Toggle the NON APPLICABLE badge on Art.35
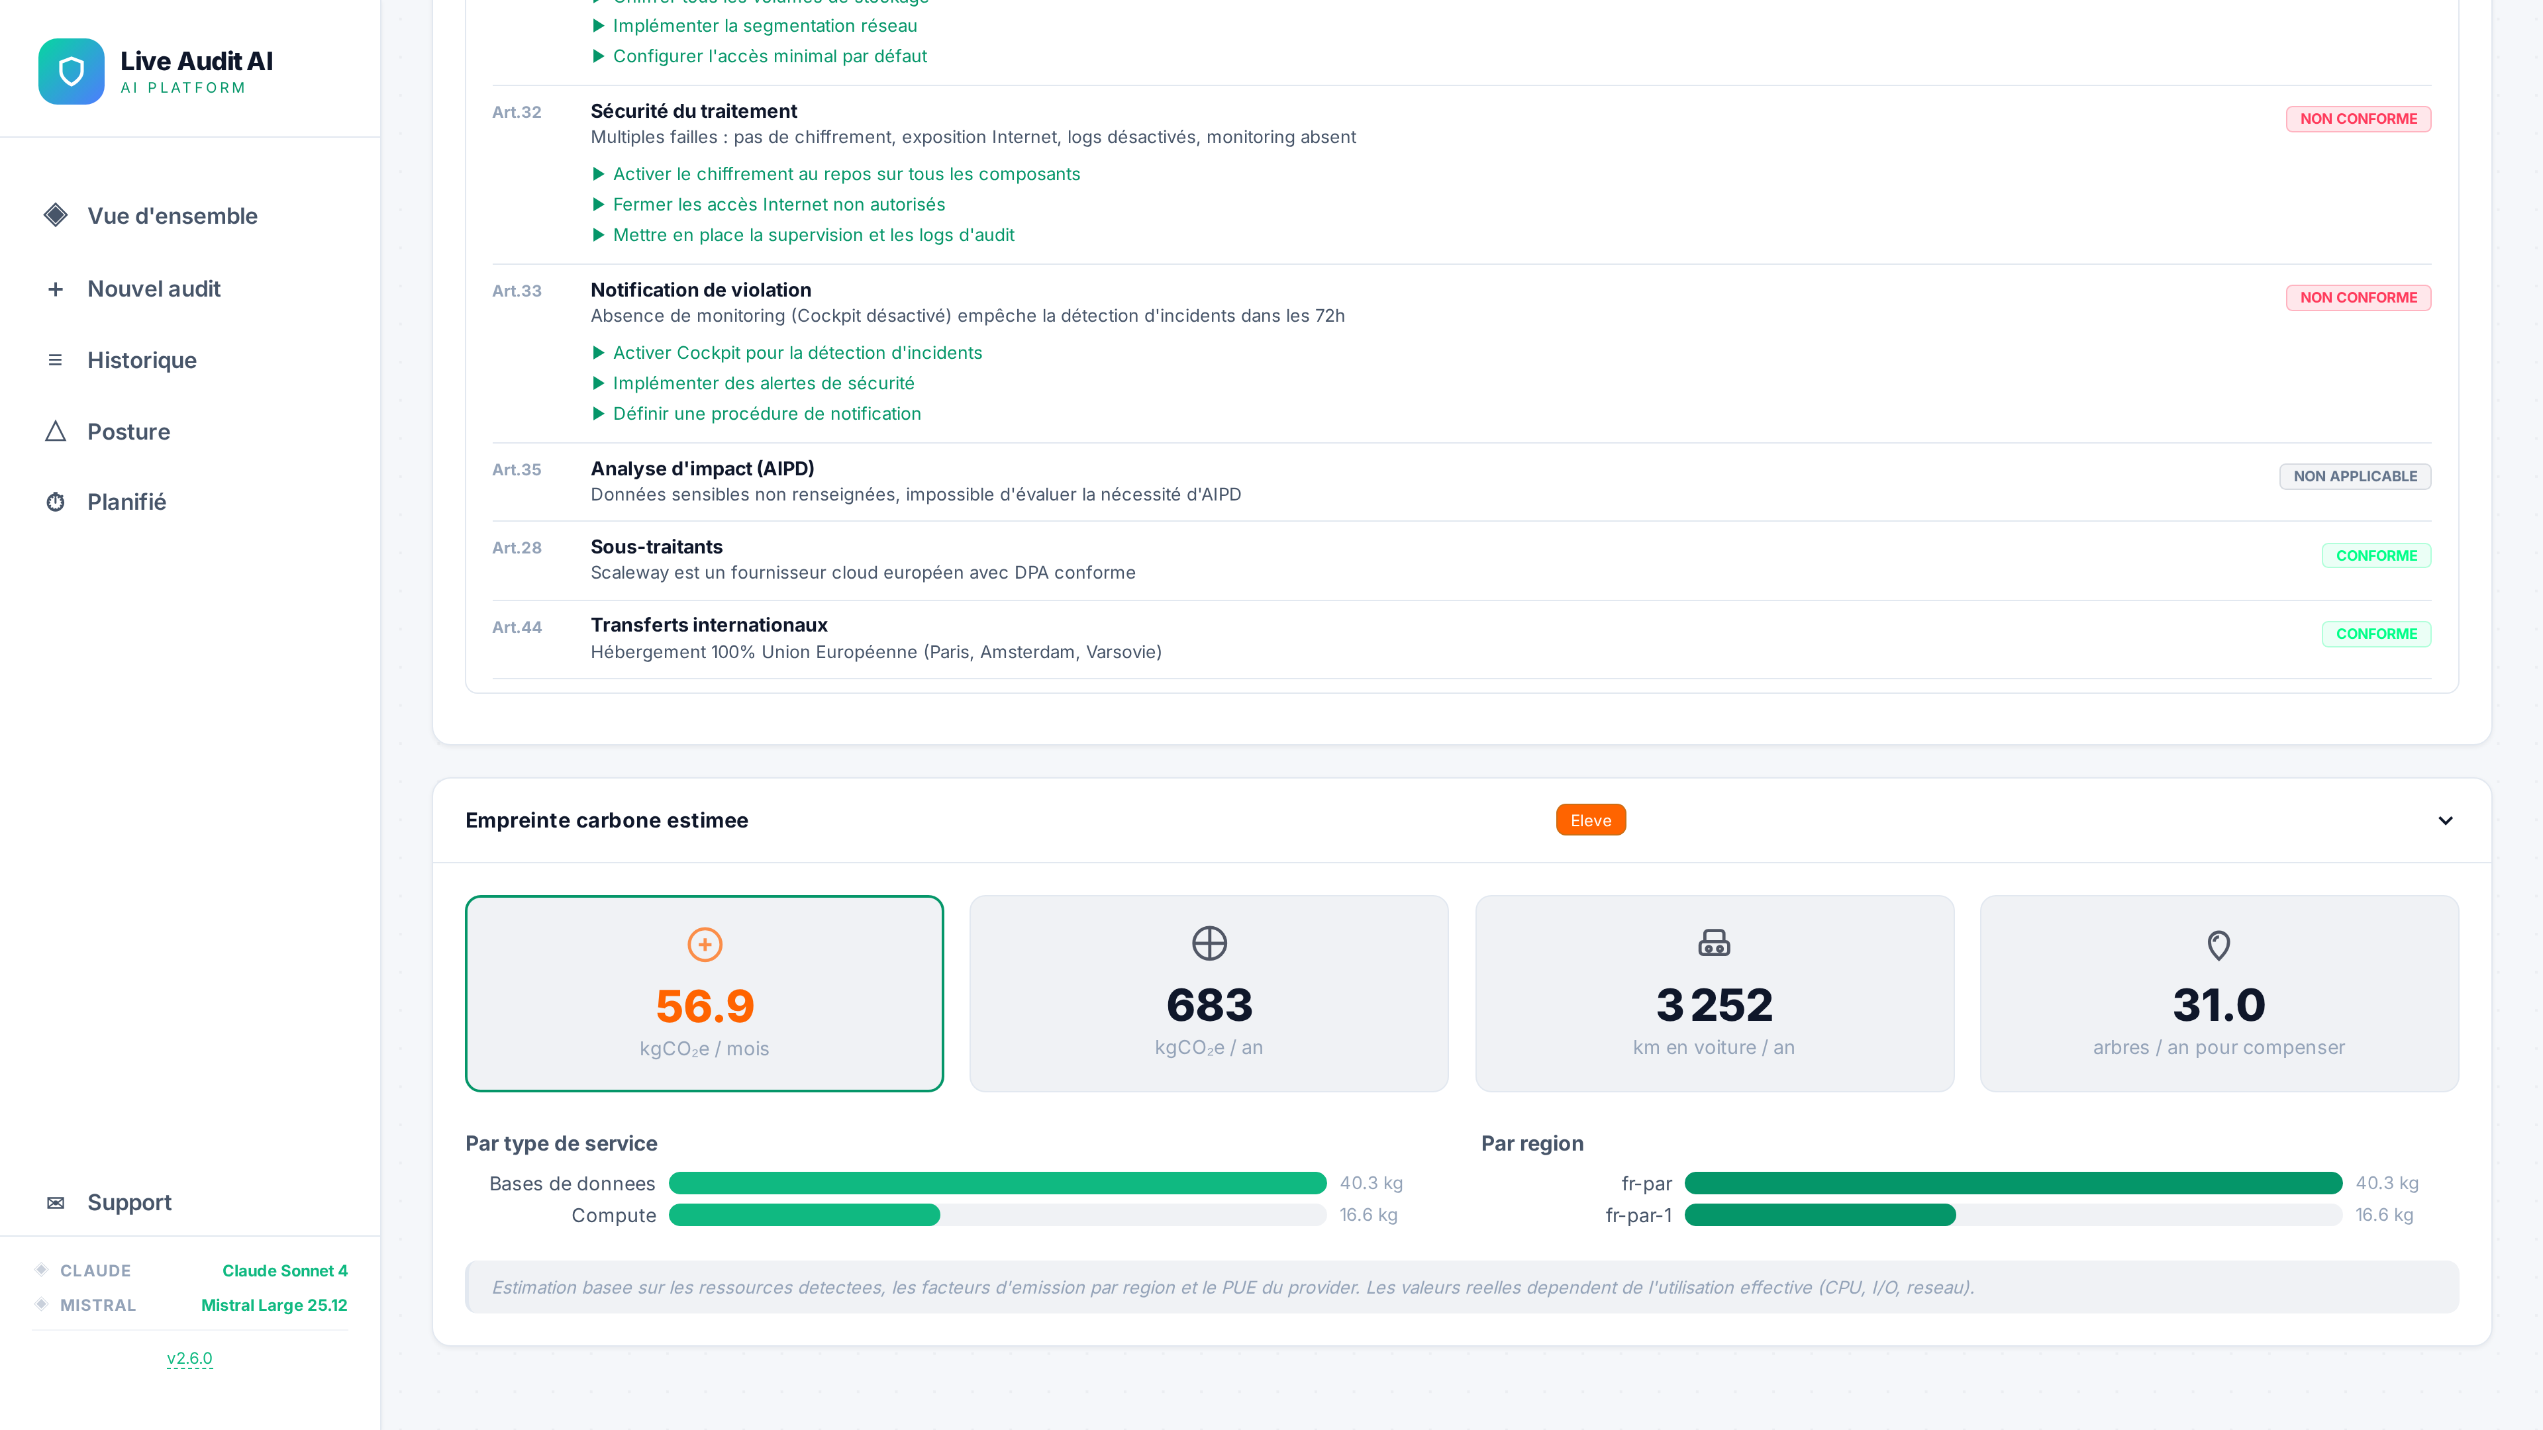2543x1430 pixels. [2354, 476]
